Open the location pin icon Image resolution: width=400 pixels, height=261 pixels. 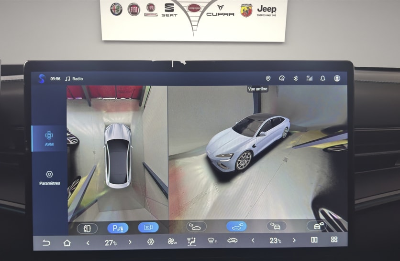click(x=268, y=79)
